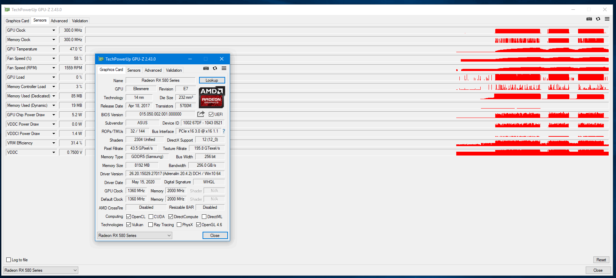
Task: Toggle the UEFI checkbox
Action: tap(211, 114)
